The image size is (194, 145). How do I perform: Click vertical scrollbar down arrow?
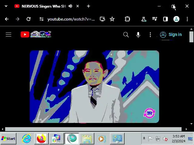point(191,124)
